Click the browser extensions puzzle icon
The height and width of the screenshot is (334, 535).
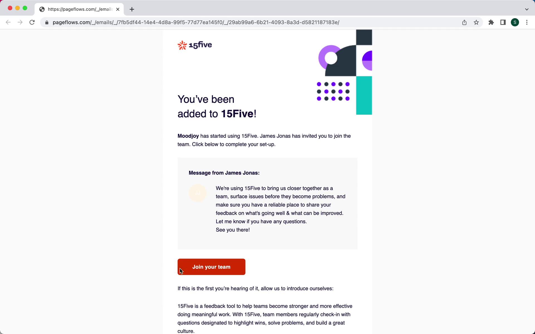coord(491,22)
